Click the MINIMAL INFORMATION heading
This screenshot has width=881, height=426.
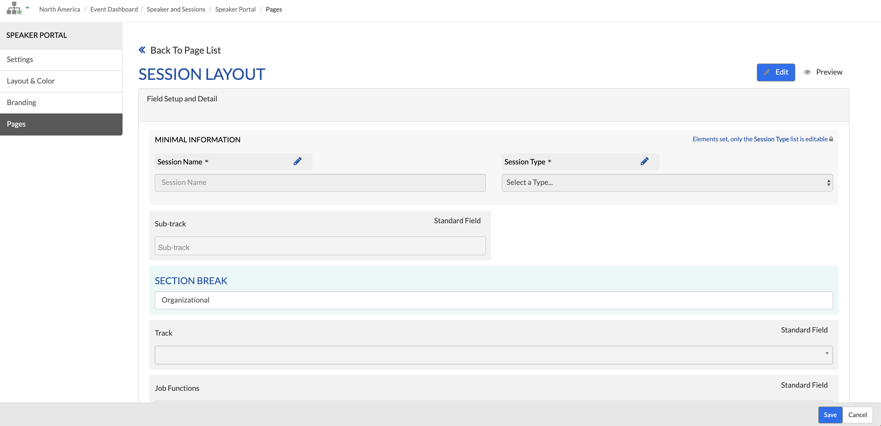[x=197, y=140]
